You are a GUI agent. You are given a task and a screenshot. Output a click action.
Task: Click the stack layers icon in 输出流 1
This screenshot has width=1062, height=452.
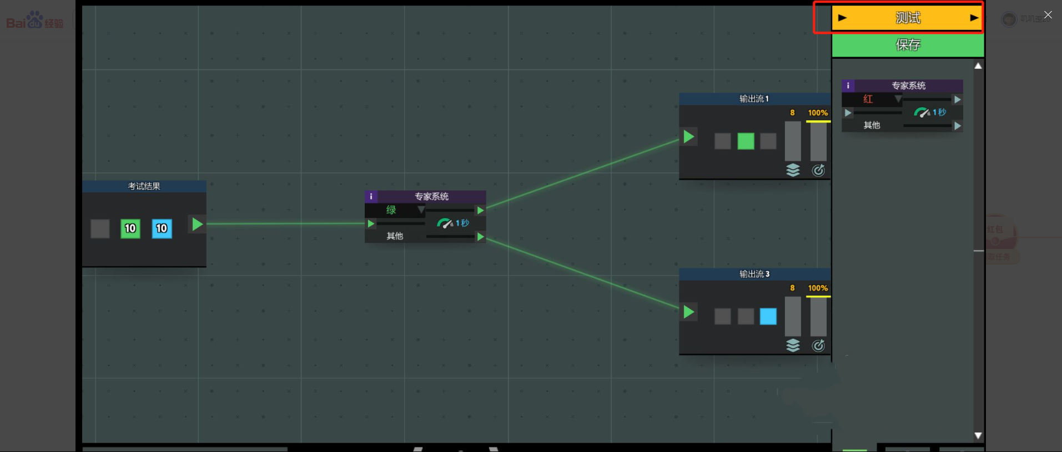pos(793,170)
